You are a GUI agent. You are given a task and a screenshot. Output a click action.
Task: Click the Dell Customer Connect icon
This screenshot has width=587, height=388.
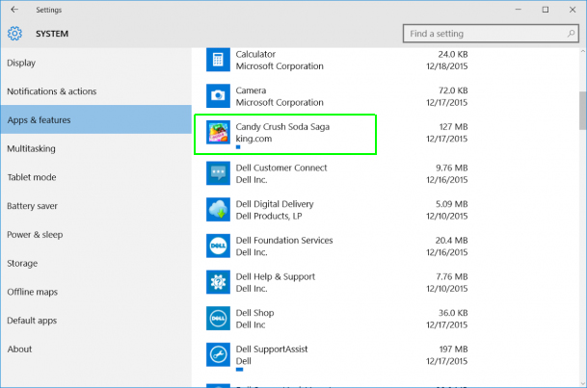pyautogui.click(x=219, y=173)
